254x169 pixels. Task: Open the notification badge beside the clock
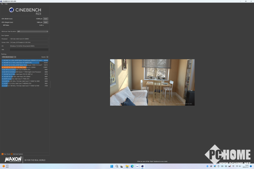pyautogui.click(x=251, y=166)
